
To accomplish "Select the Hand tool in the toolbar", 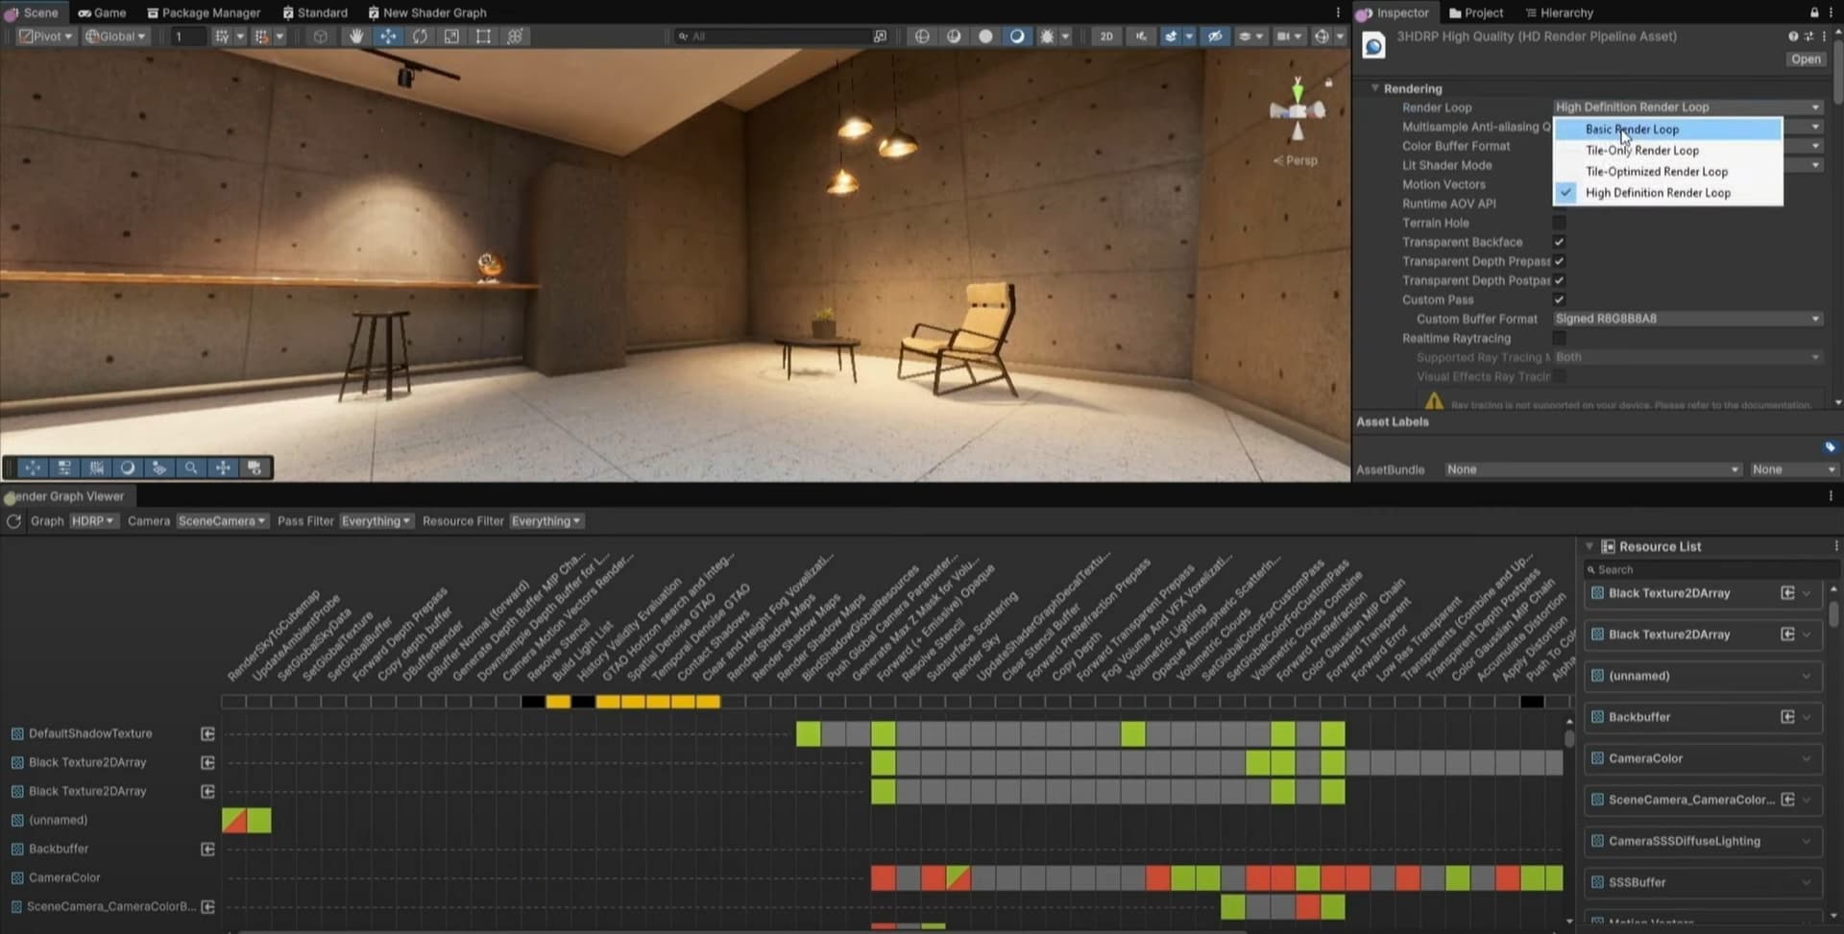I will click(x=355, y=36).
